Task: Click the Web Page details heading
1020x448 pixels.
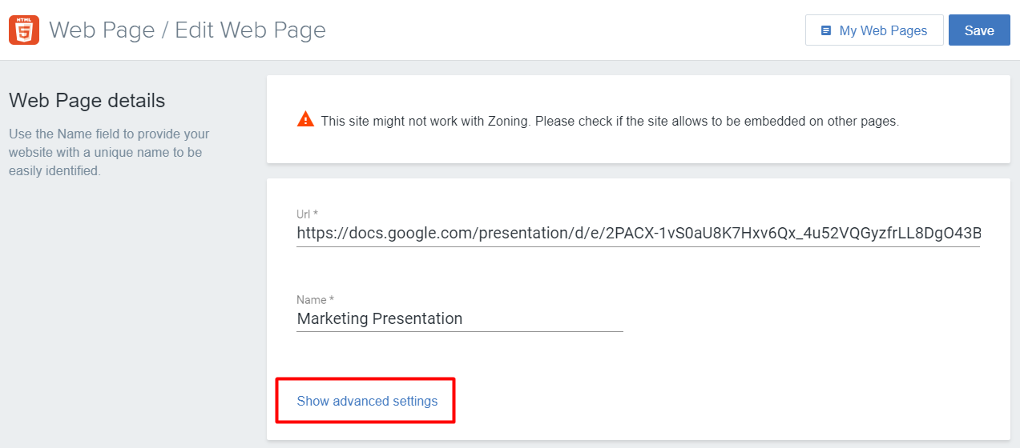Action: [x=87, y=101]
